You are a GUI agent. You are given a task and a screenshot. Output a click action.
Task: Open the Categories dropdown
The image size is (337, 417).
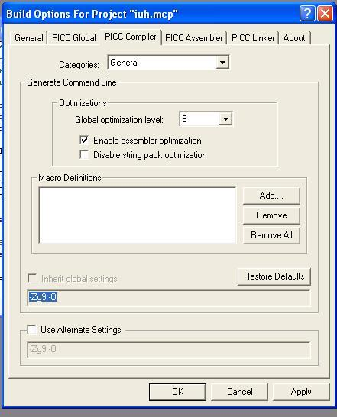click(x=222, y=63)
